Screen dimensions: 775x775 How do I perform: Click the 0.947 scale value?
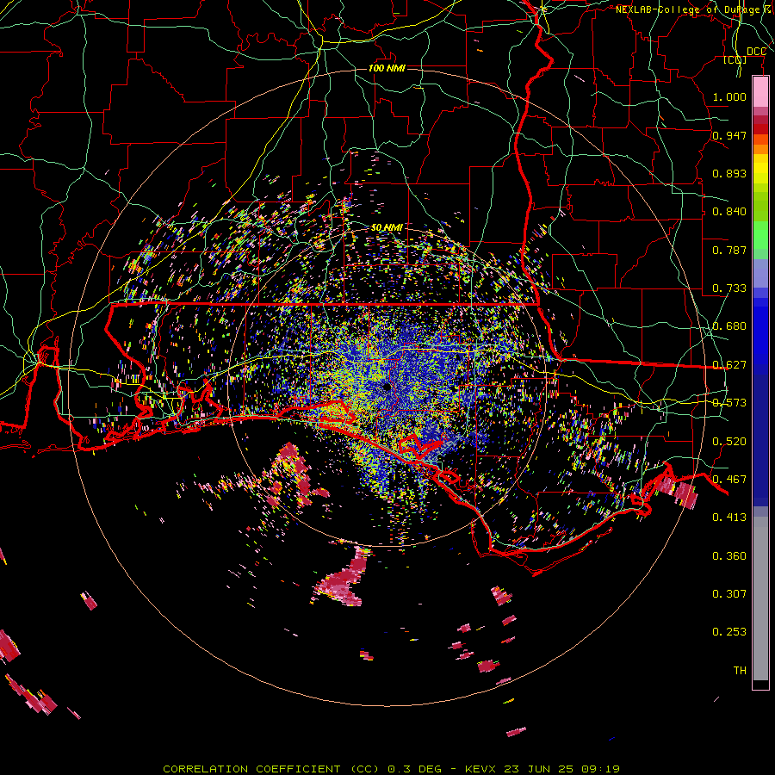pyautogui.click(x=729, y=135)
